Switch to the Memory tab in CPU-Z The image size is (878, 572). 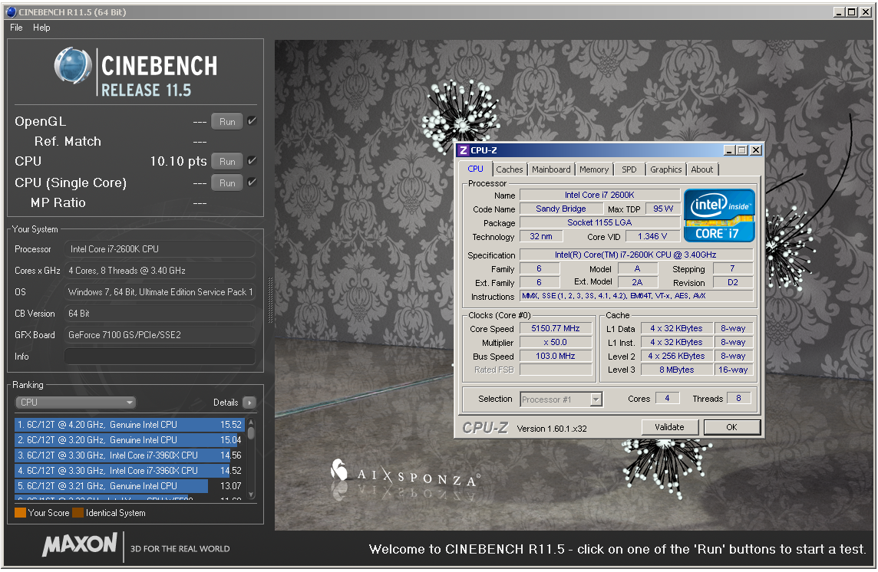tap(594, 169)
